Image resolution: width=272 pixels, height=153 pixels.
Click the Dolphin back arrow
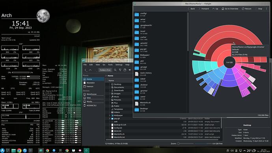(x=86, y=70)
